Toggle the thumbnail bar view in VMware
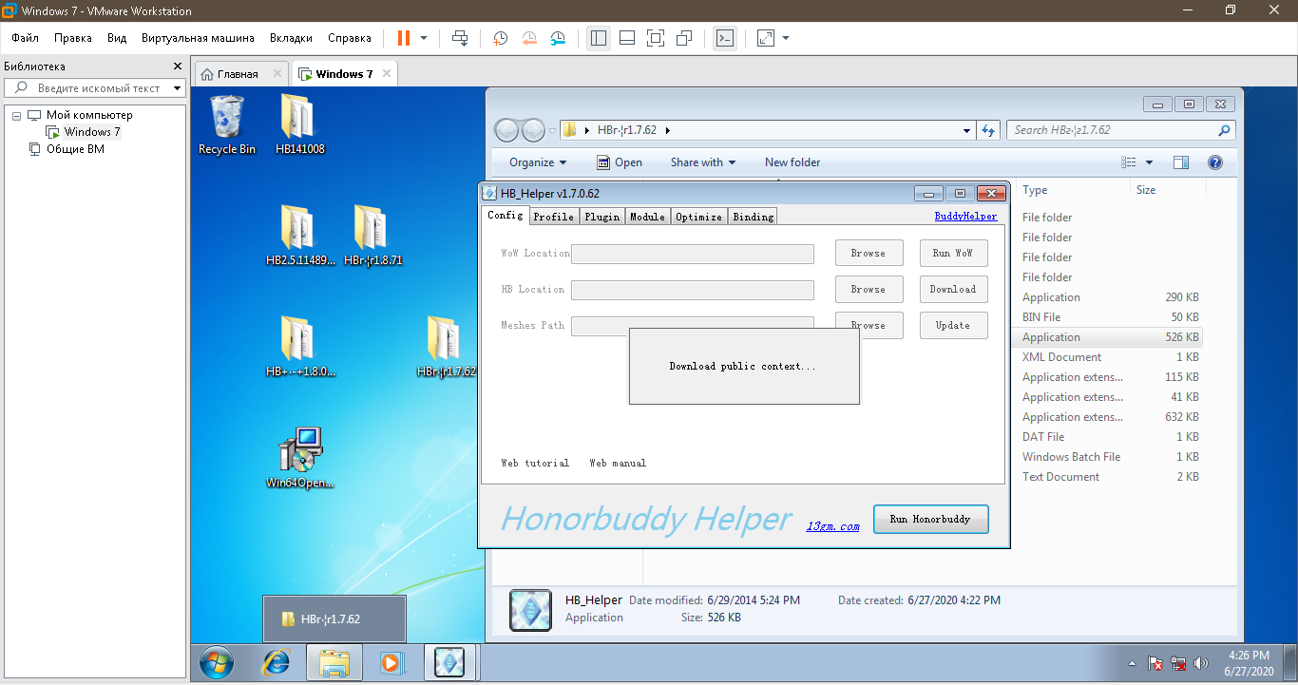Screen dimensions: 1298x685 [x=627, y=38]
